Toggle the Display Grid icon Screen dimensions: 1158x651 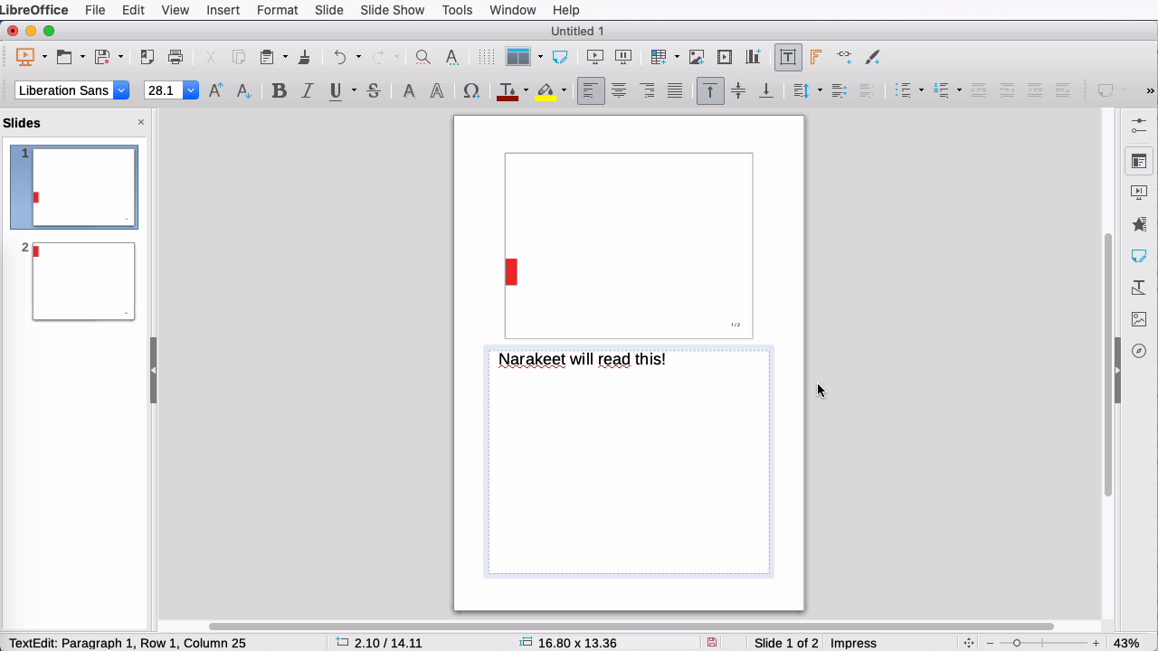coord(487,57)
